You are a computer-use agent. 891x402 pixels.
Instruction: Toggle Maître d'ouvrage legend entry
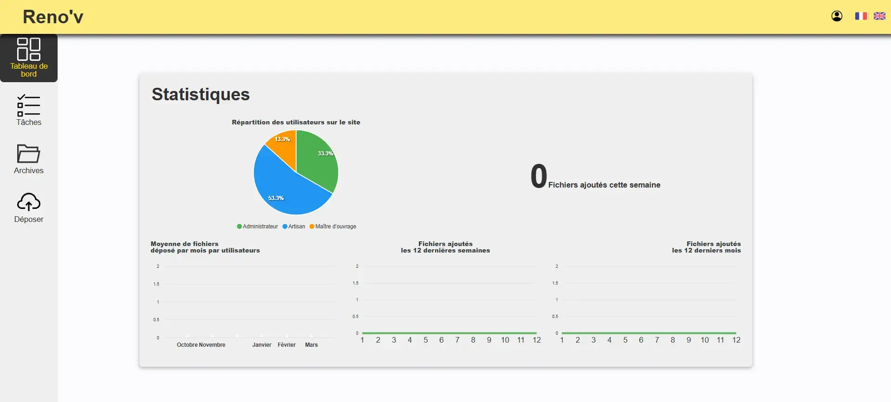click(x=333, y=227)
